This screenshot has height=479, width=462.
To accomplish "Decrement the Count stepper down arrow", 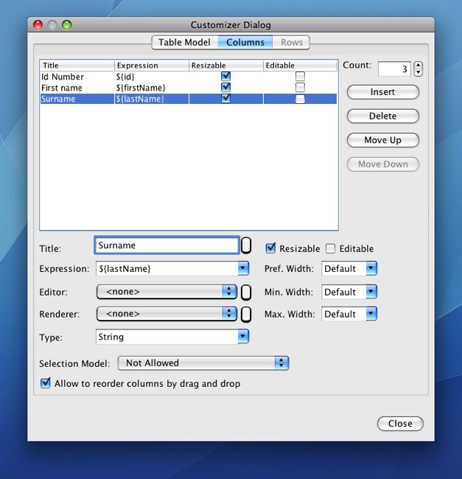I will click(x=418, y=72).
